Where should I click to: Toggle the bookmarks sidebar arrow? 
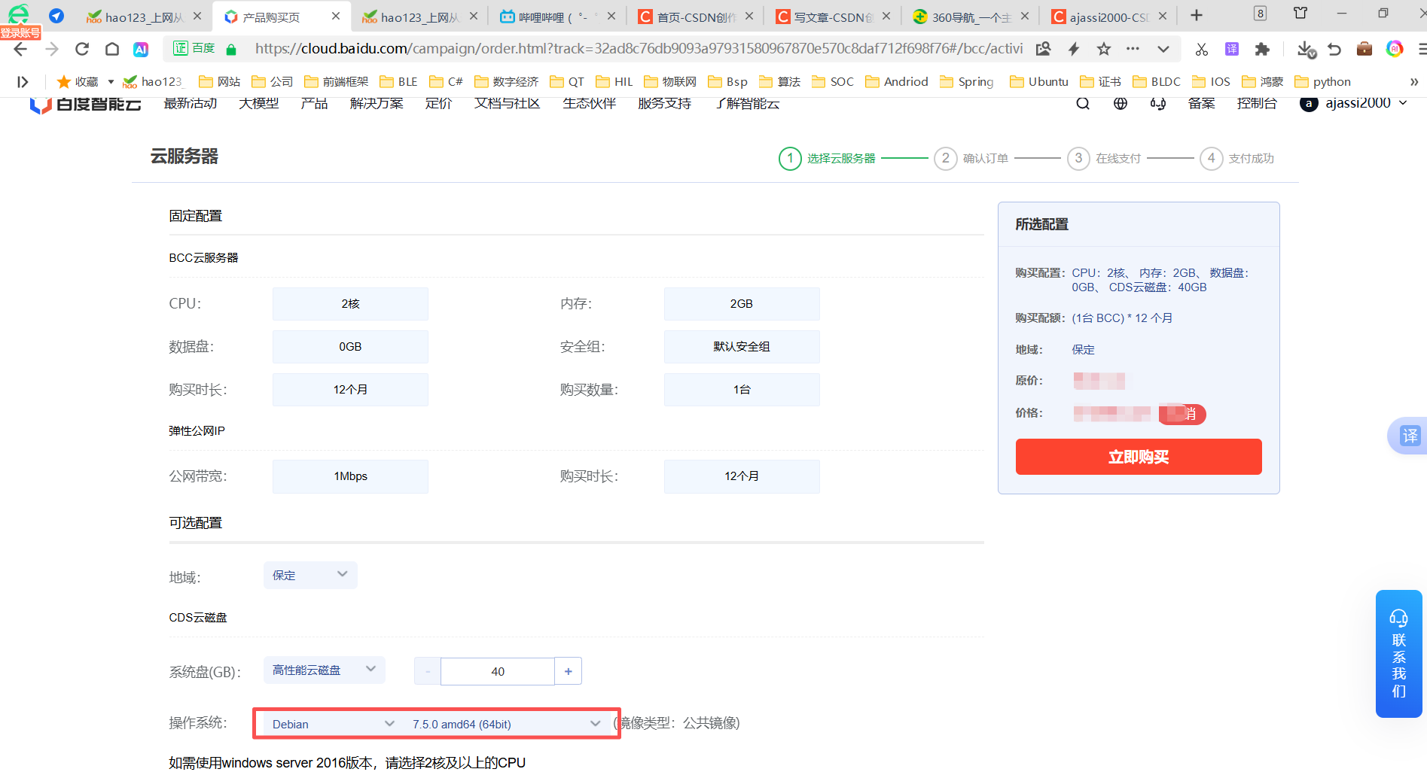click(x=23, y=81)
